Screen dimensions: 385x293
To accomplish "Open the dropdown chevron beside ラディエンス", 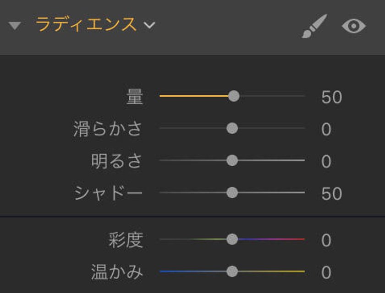I will pos(149,25).
